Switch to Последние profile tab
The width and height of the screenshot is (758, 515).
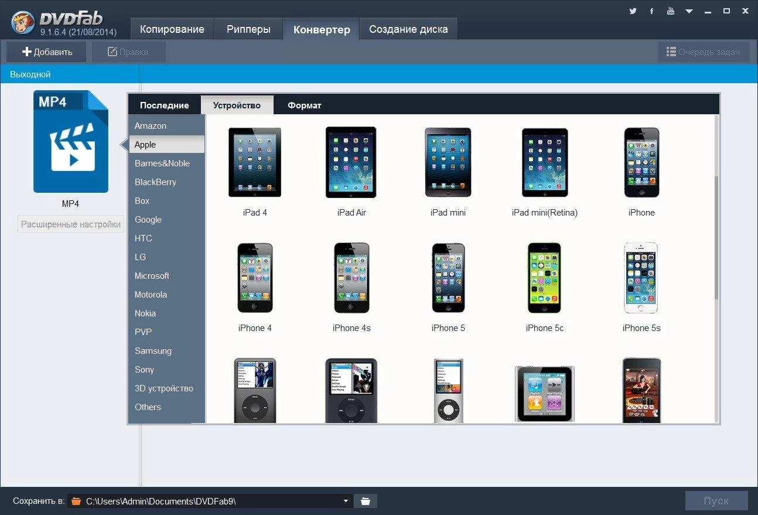164,105
